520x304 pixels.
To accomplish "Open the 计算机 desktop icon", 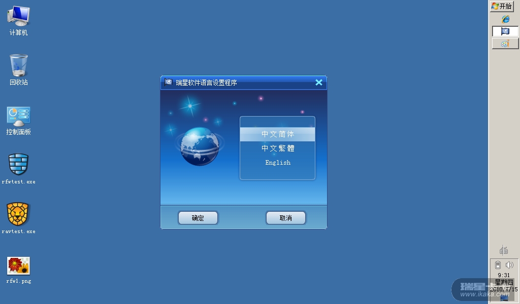I will [x=19, y=20].
